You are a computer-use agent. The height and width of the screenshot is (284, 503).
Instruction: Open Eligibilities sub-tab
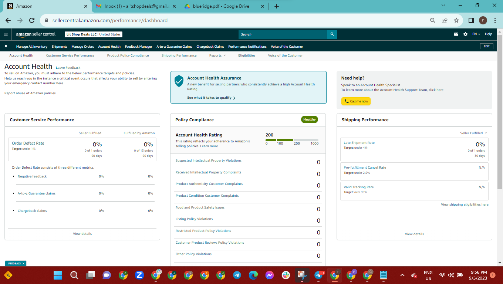coord(247,55)
